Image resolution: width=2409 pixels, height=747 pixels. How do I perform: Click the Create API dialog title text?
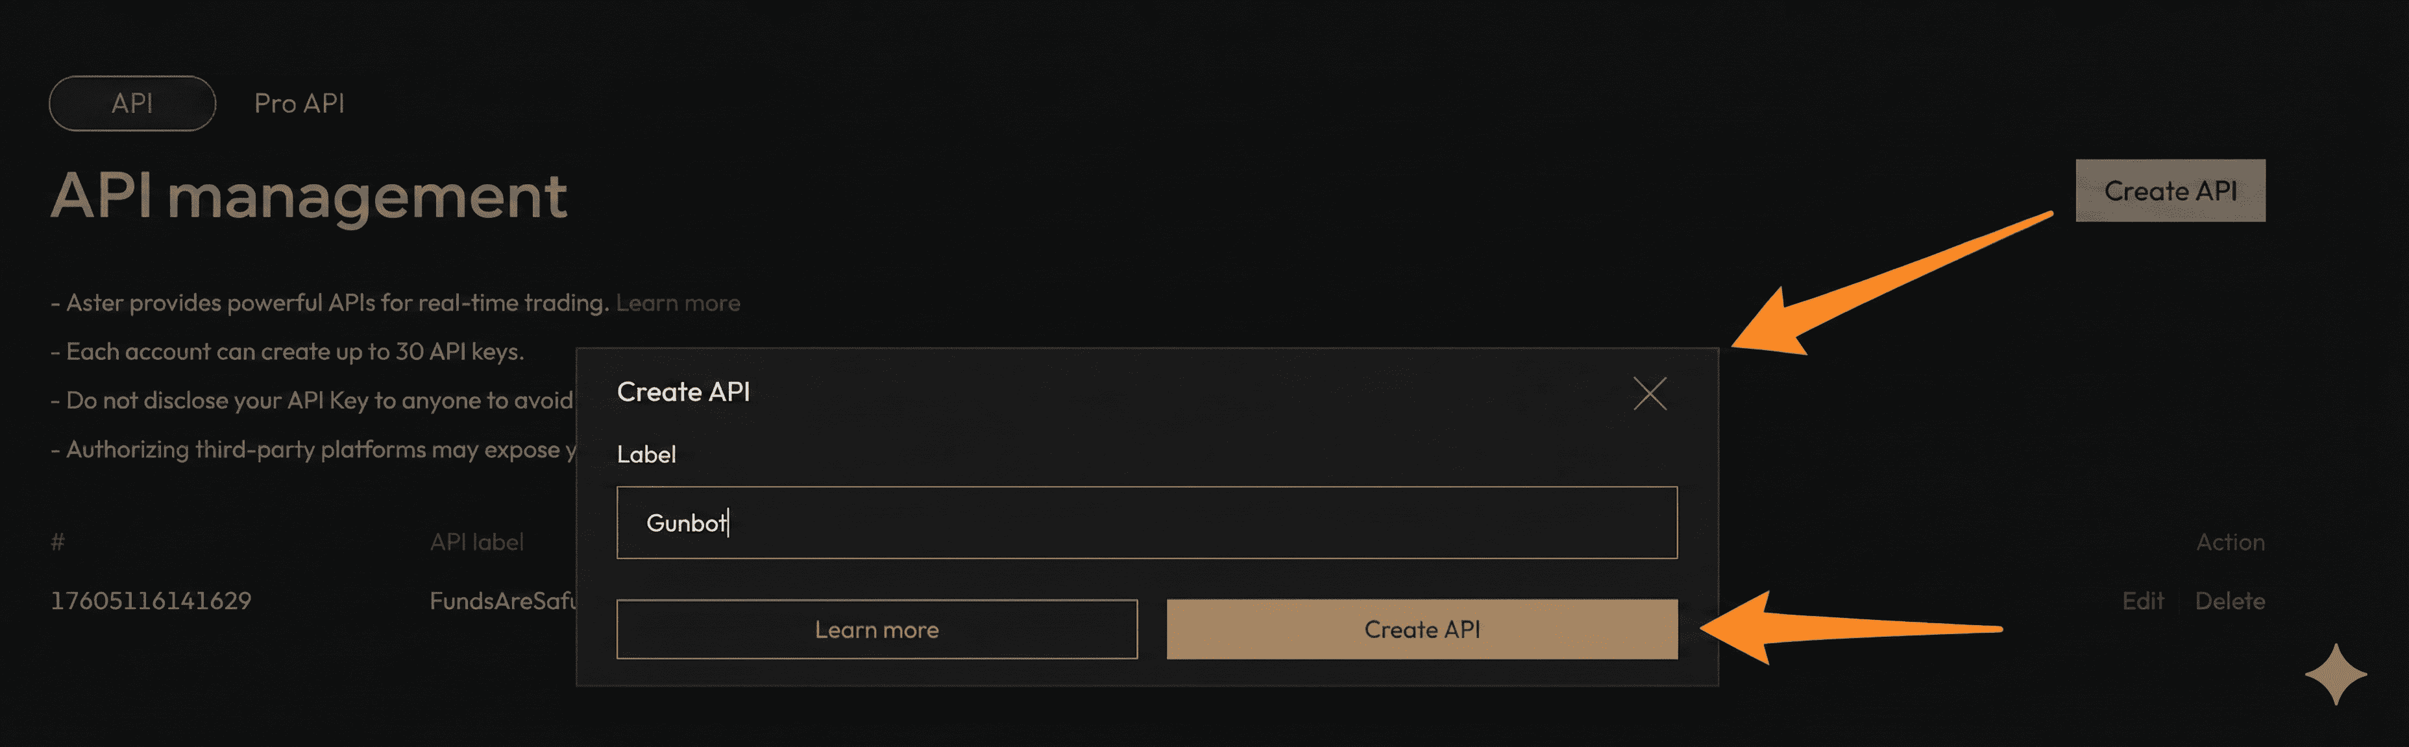click(x=683, y=392)
